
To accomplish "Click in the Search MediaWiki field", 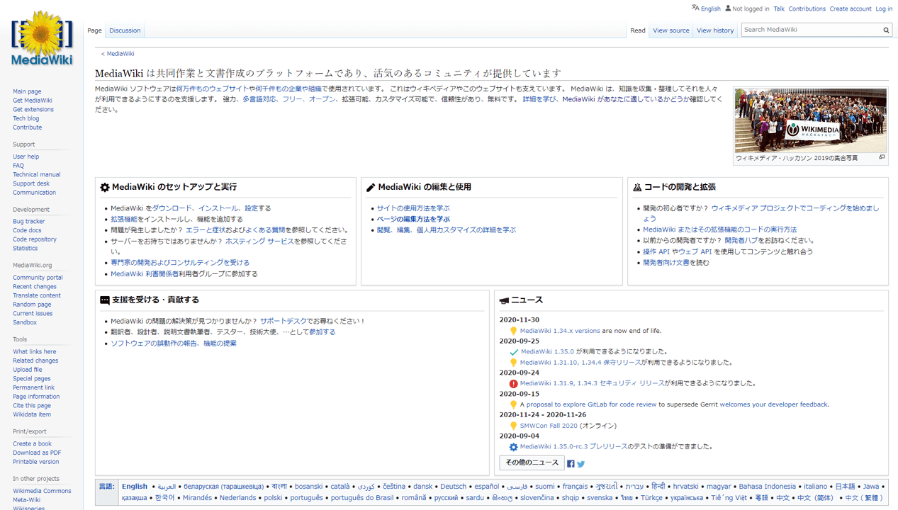I will [810, 30].
